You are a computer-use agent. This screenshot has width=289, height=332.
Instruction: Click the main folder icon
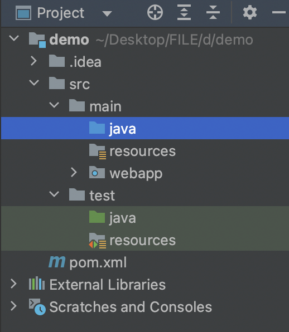77,105
